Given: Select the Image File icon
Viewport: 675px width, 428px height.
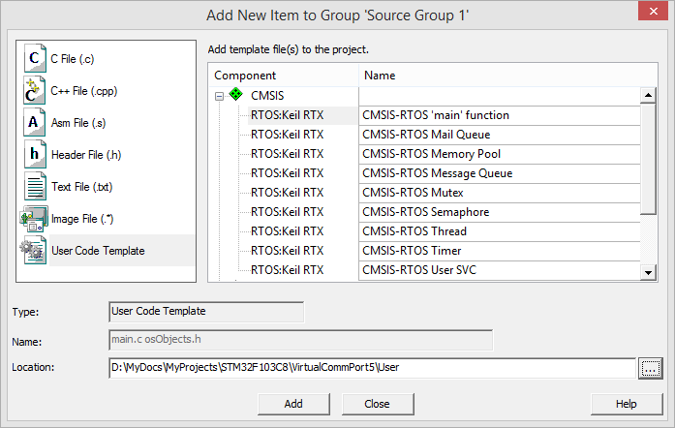Looking at the screenshot, I should tap(34, 218).
